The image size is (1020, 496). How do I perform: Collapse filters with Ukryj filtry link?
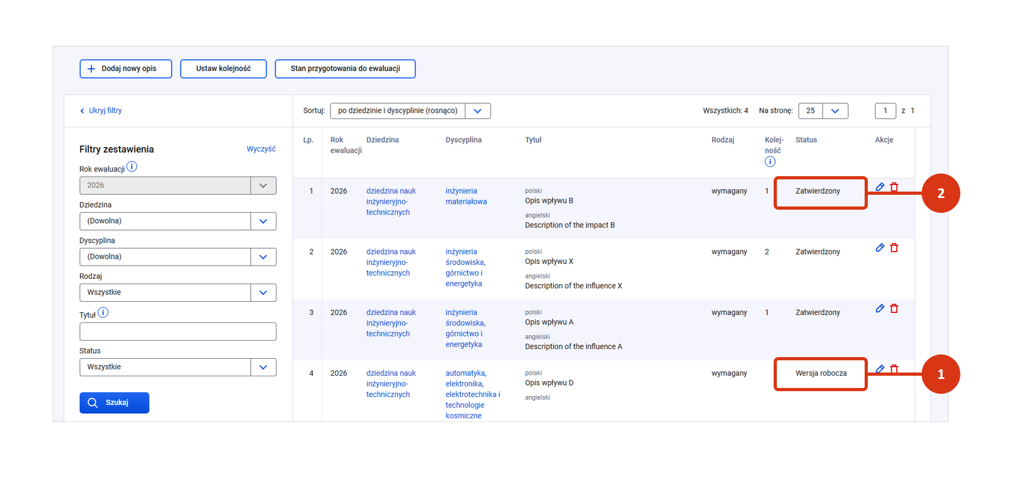pos(101,111)
